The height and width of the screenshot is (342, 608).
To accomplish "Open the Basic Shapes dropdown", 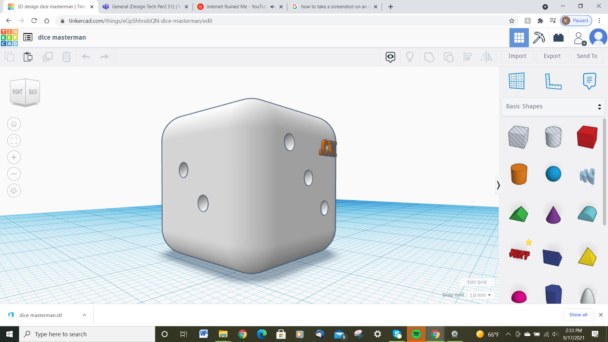I will pos(553,106).
